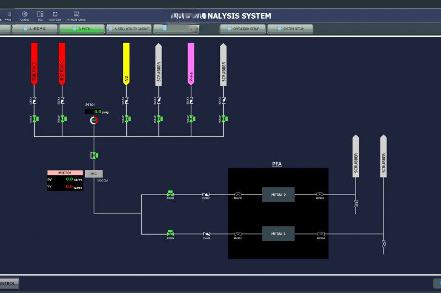441x293 pixels.
Task: Toggle the green valve above the MFC block
Action: [94, 156]
